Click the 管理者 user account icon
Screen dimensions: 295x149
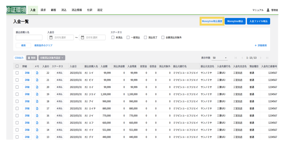[x=268, y=10]
